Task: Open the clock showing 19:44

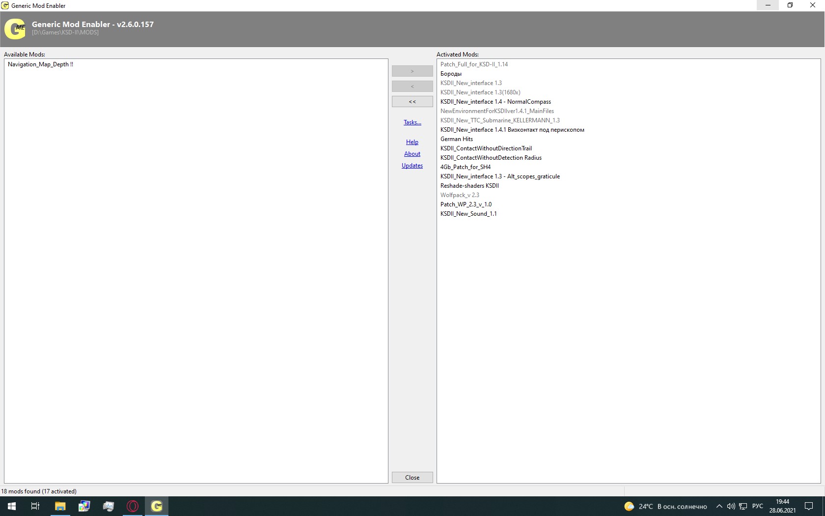Action: 782,506
